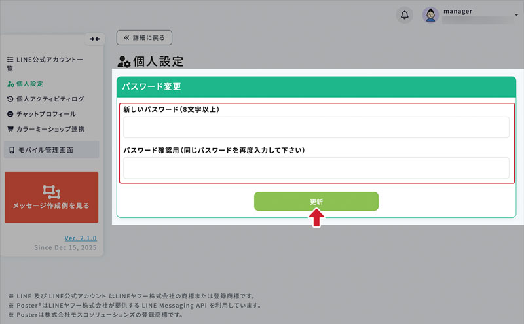Click the red メッセージ作成例を見る banner
Screen dimensions: 524x324
pos(51,197)
